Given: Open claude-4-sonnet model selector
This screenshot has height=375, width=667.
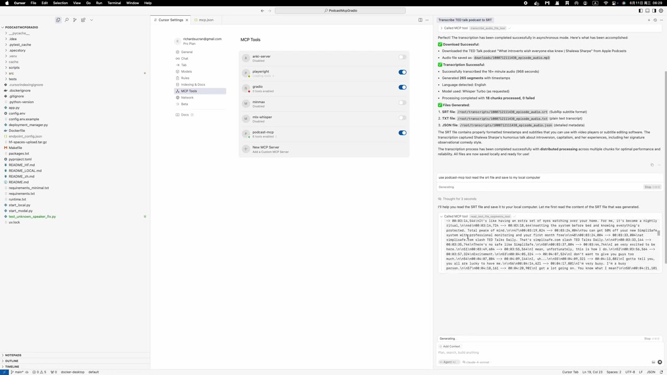Looking at the screenshot, I should [476, 362].
